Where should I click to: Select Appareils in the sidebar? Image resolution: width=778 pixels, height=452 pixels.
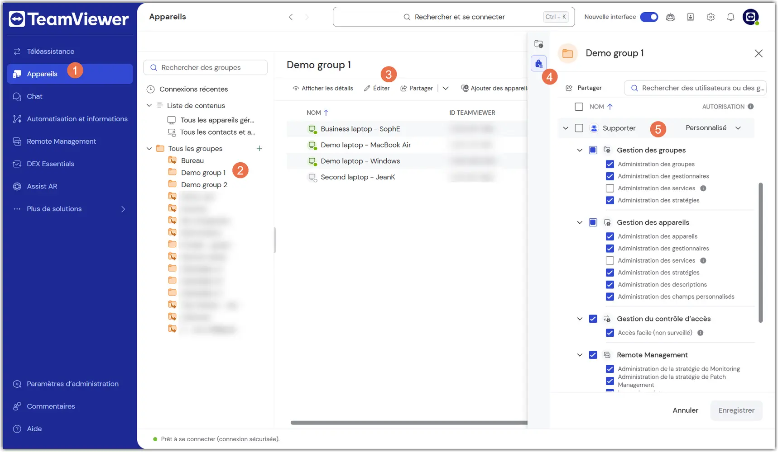point(70,74)
